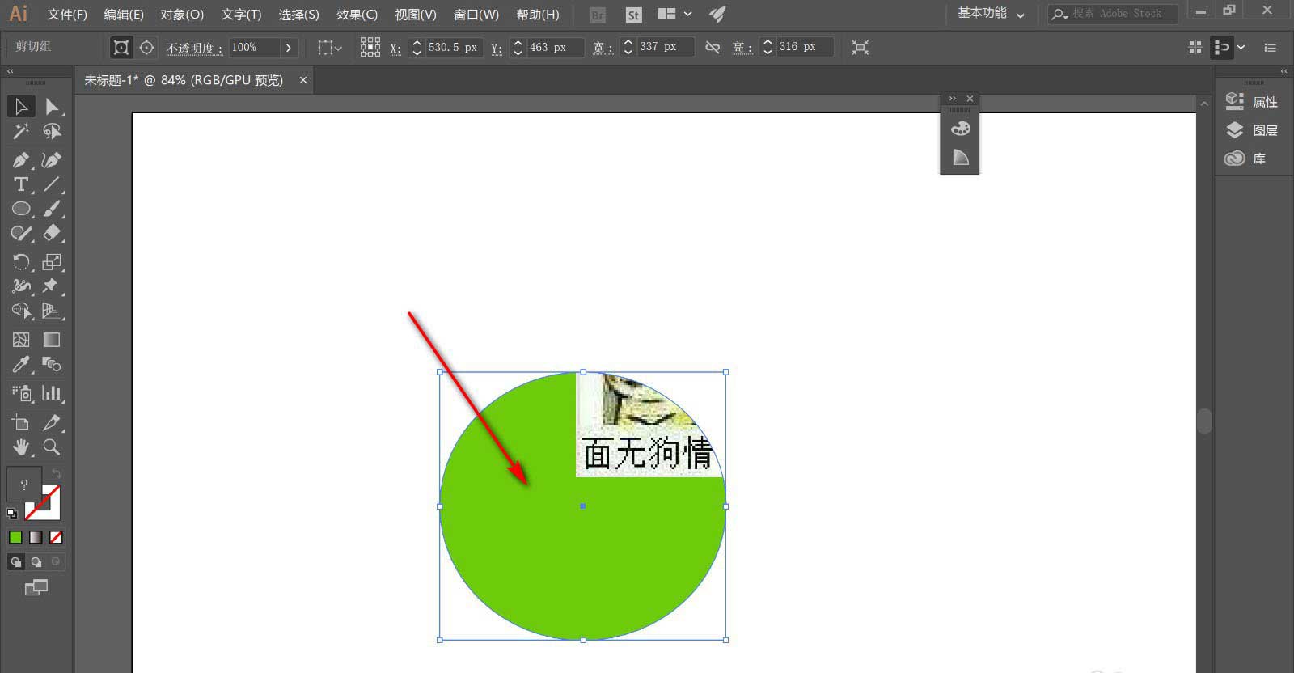
Task: Apply the green Color mode swatch
Action: [x=15, y=537]
